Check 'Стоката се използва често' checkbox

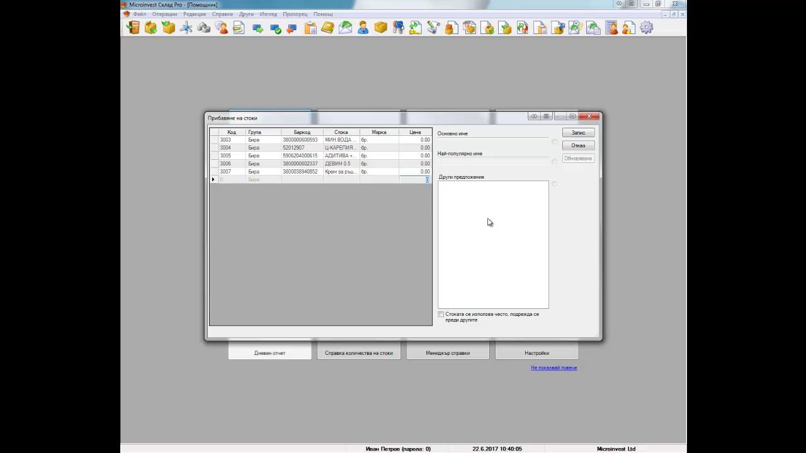pos(441,314)
